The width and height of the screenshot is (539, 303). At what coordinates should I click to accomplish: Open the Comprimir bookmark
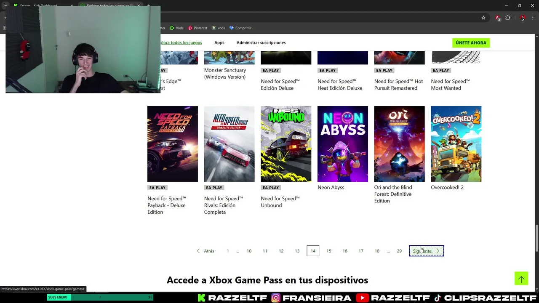coord(240,28)
